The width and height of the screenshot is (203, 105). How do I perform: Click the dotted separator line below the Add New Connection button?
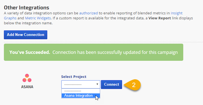(x=103, y=42)
